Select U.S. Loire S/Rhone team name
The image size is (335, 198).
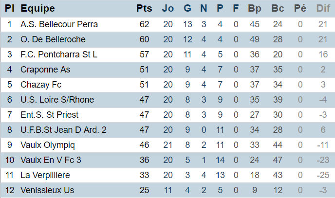tap(57, 100)
